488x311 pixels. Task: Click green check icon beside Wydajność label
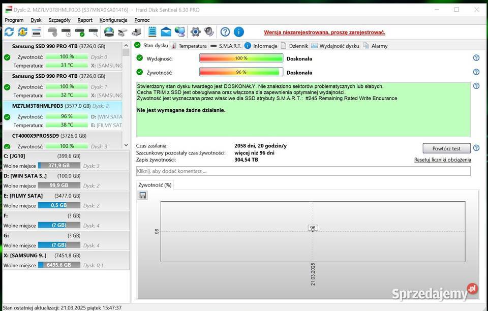click(140, 58)
